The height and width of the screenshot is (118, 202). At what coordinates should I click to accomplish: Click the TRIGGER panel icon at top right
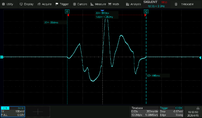coord(176,4)
